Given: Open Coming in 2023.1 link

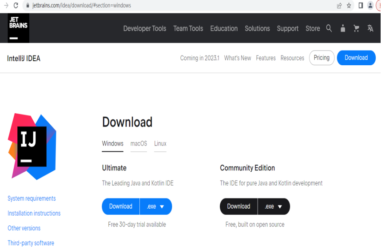Looking at the screenshot, I should tap(199, 58).
